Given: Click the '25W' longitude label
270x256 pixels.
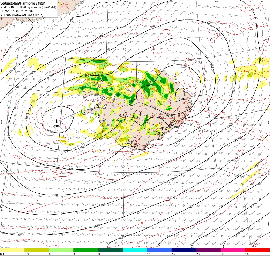Looking at the screenshot, I should [82, 1].
